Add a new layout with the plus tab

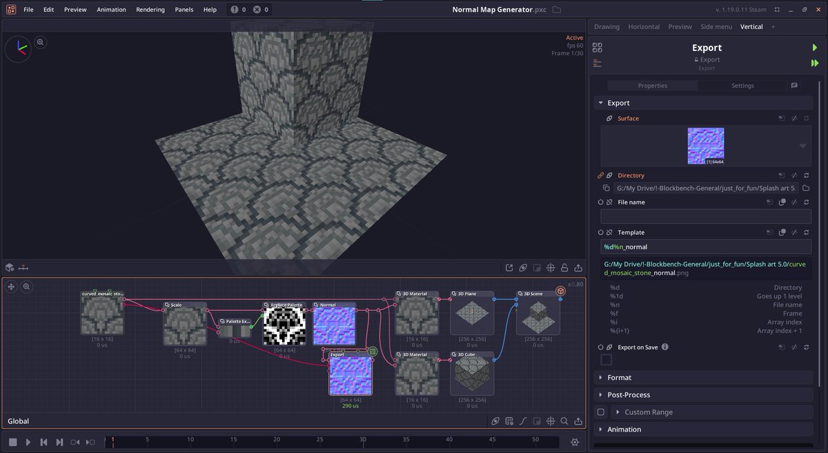[773, 27]
